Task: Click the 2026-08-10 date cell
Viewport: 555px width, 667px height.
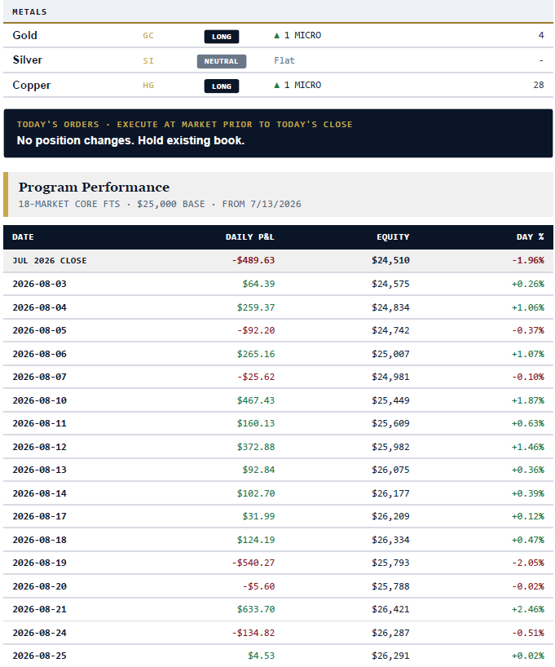Action: [40, 400]
